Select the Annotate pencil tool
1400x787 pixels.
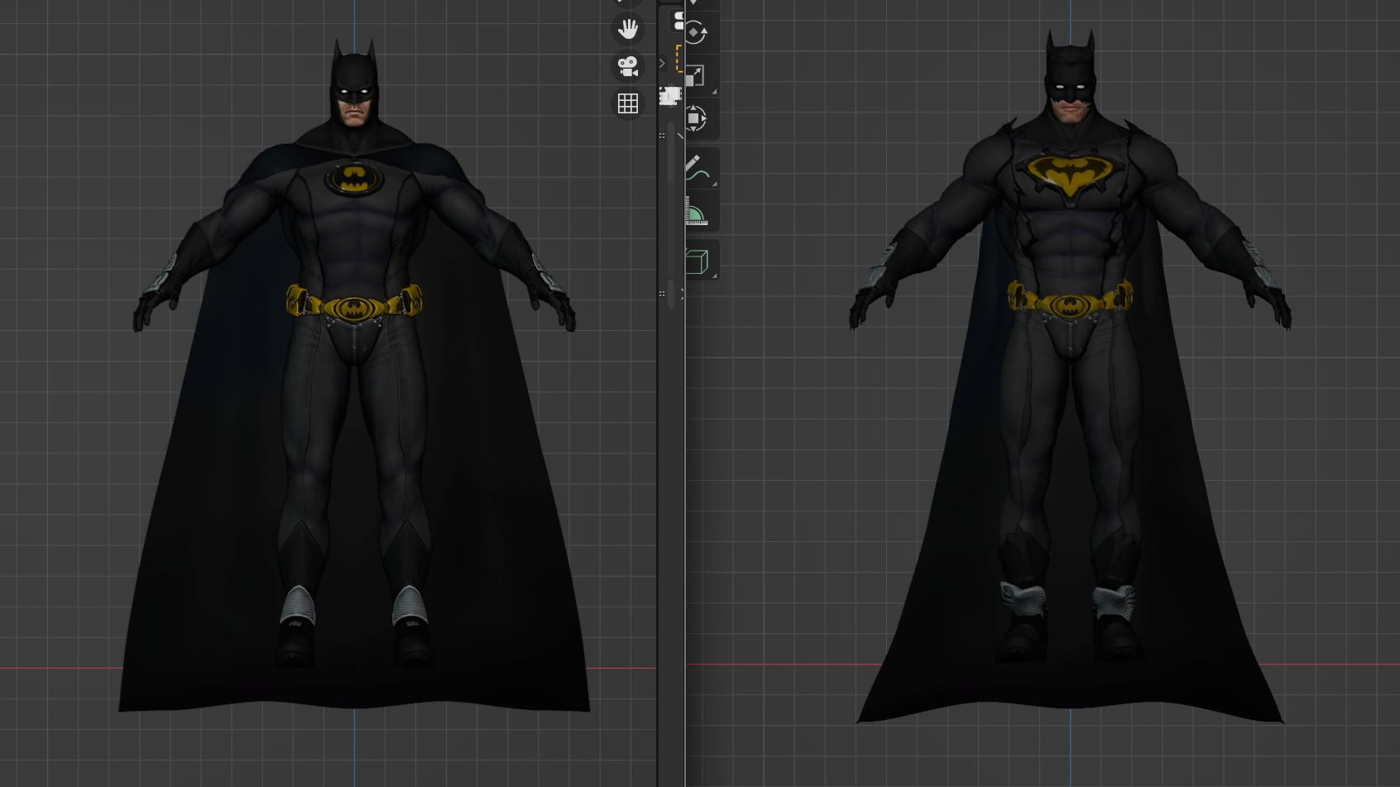tap(696, 169)
